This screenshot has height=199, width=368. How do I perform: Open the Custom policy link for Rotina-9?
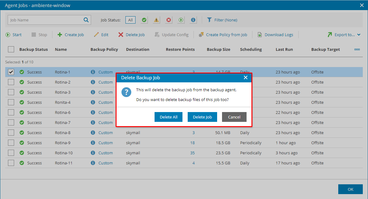point(105,143)
